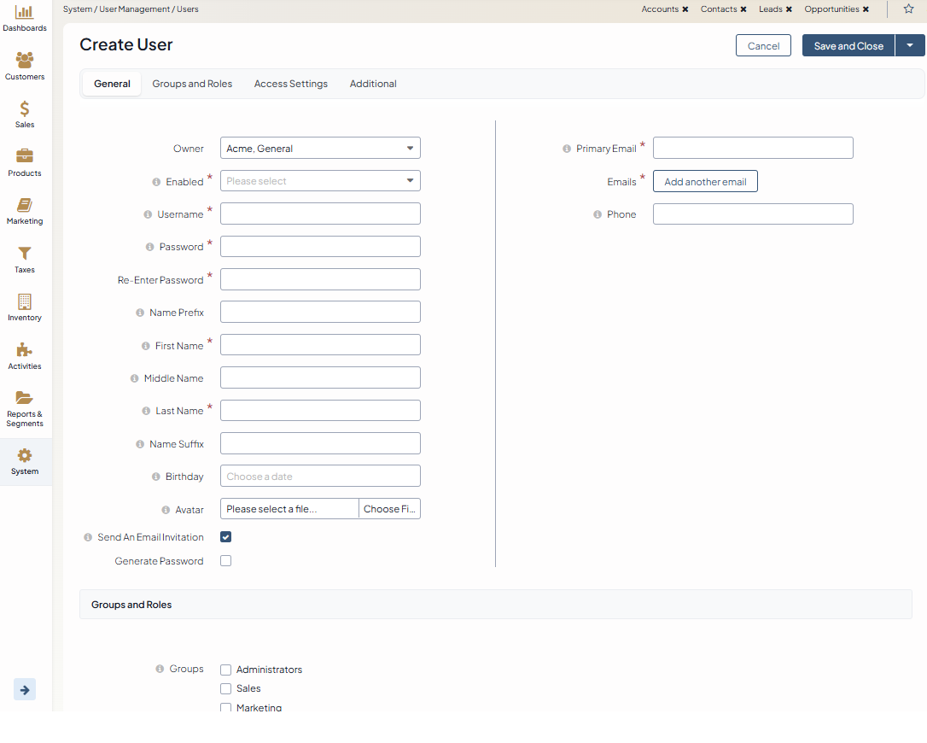Open the Inventory building icon

pos(25,301)
